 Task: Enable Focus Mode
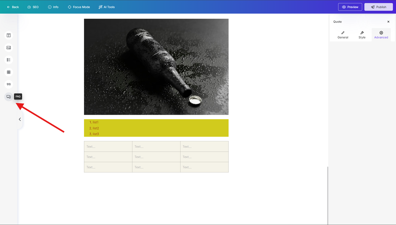click(x=79, y=7)
